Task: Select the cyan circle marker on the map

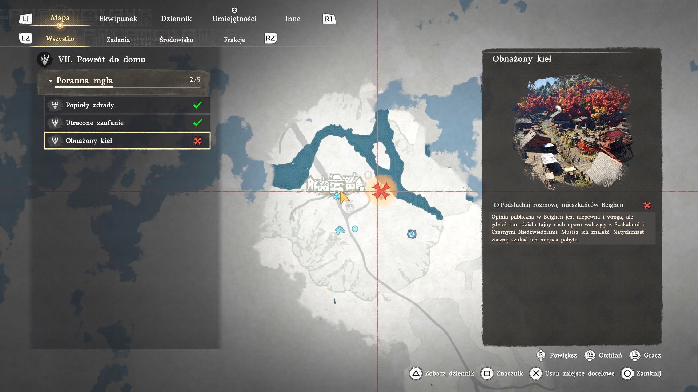Action: tap(355, 229)
